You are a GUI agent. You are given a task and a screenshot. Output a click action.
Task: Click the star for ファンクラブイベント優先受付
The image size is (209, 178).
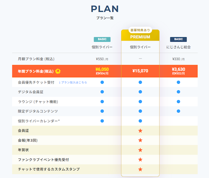click(x=140, y=159)
